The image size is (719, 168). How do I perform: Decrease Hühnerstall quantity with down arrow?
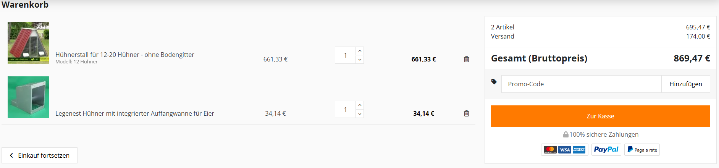click(360, 60)
